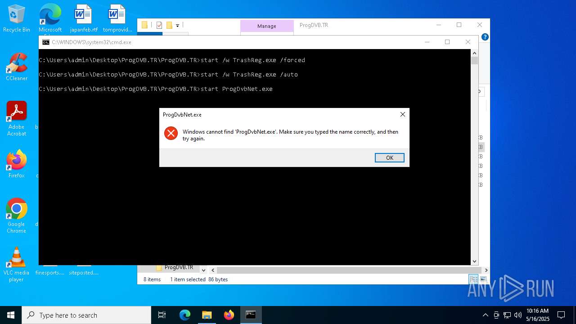Viewport: 576px width, 324px height.
Task: Click the tray icon left of network
Action: point(496,315)
